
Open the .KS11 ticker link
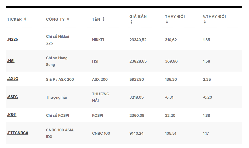tap(12, 115)
